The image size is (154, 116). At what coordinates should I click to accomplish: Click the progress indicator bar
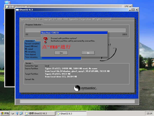click(x=75, y=30)
